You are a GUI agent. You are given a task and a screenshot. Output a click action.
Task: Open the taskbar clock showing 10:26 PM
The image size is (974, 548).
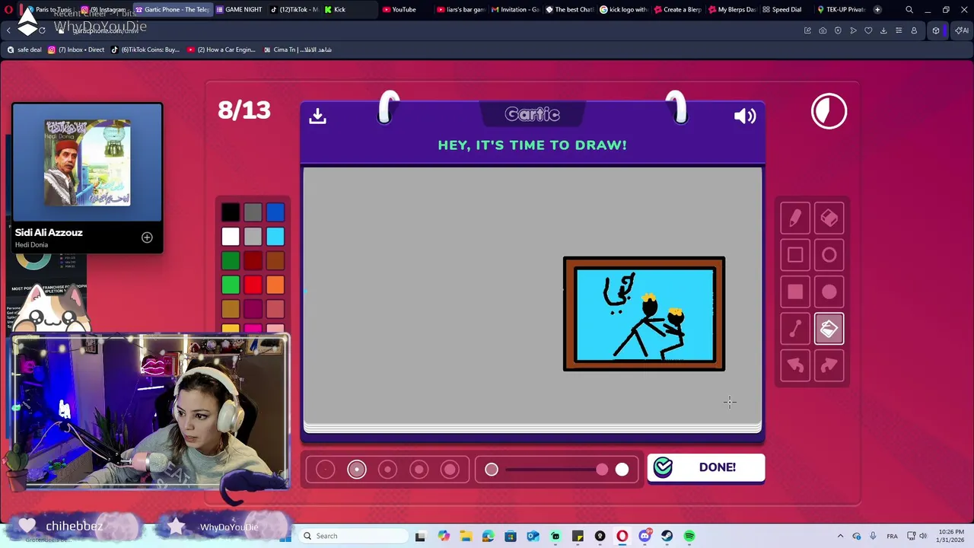[x=951, y=536]
